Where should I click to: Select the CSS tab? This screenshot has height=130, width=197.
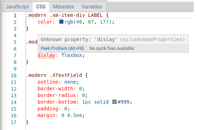[41, 7]
